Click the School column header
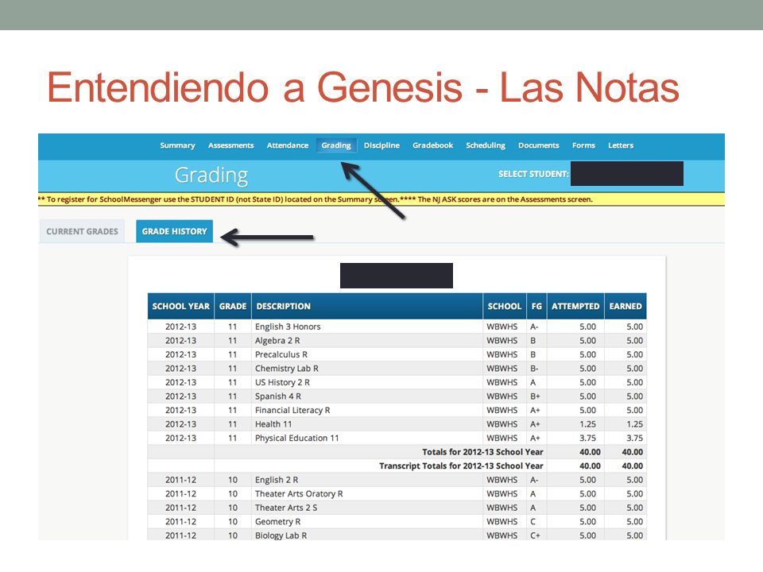 point(504,307)
